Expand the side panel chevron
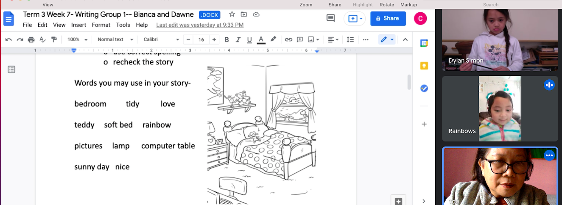This screenshot has width=562, height=205. (424, 201)
